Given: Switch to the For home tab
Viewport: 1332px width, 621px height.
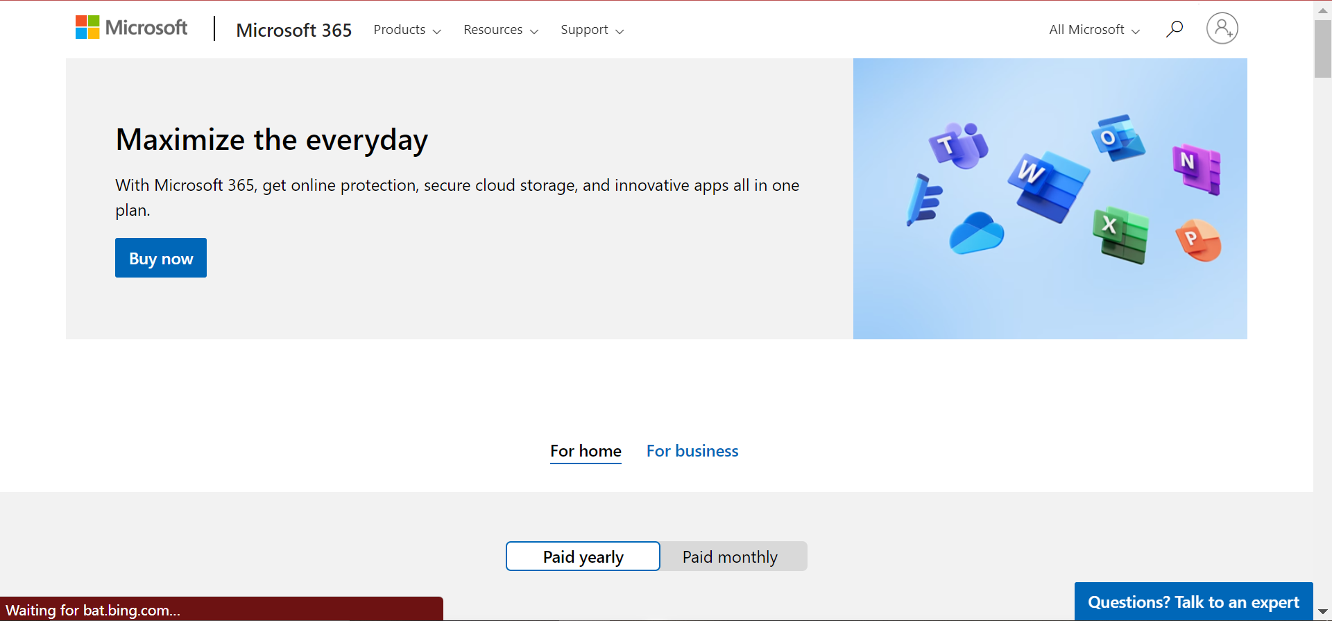Looking at the screenshot, I should (586, 451).
